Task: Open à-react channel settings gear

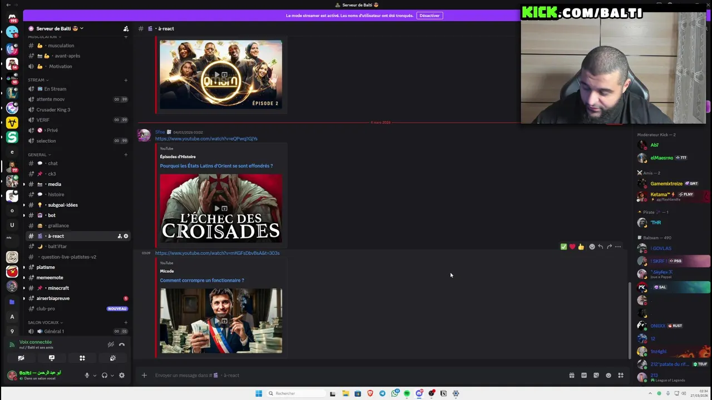Action: pos(126,236)
